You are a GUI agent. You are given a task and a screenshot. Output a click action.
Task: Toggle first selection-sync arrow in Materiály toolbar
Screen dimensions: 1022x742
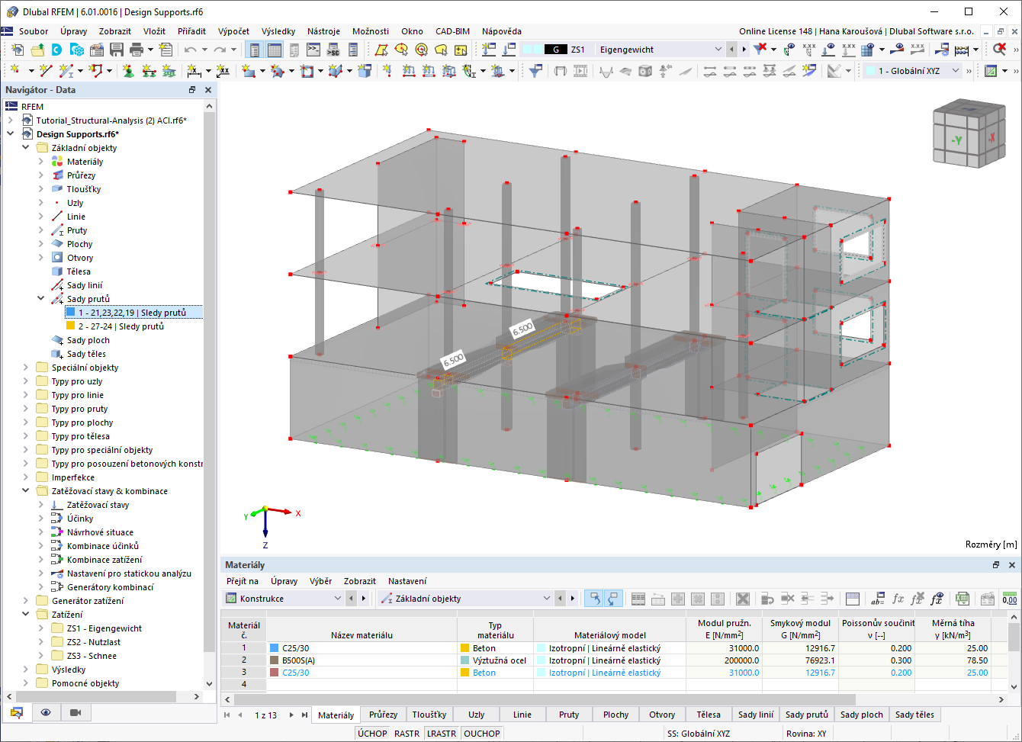pyautogui.click(x=593, y=599)
